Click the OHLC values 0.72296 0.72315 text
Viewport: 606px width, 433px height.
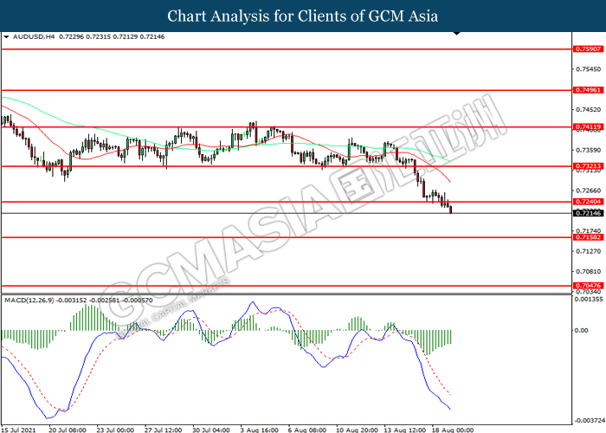coord(84,36)
